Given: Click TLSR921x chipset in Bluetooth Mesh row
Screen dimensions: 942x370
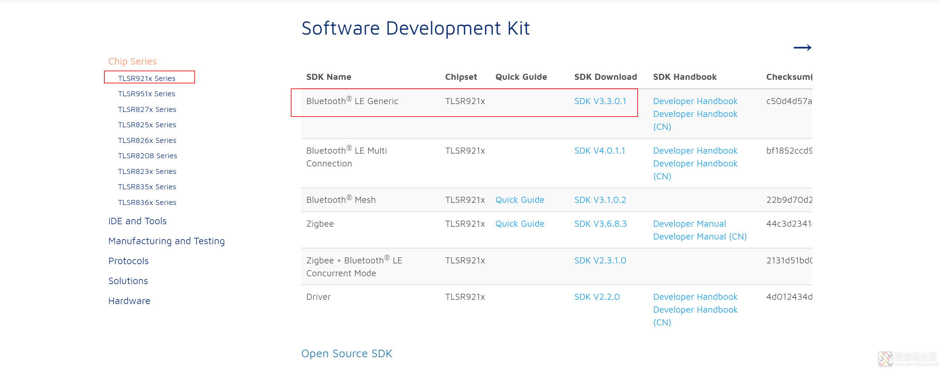Looking at the screenshot, I should [465, 200].
